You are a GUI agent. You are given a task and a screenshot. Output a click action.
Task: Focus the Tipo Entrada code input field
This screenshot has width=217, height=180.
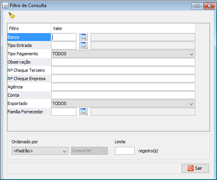point(64,45)
